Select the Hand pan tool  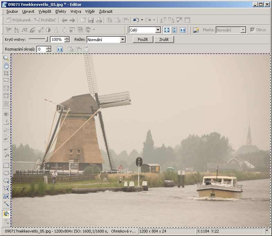(6, 66)
